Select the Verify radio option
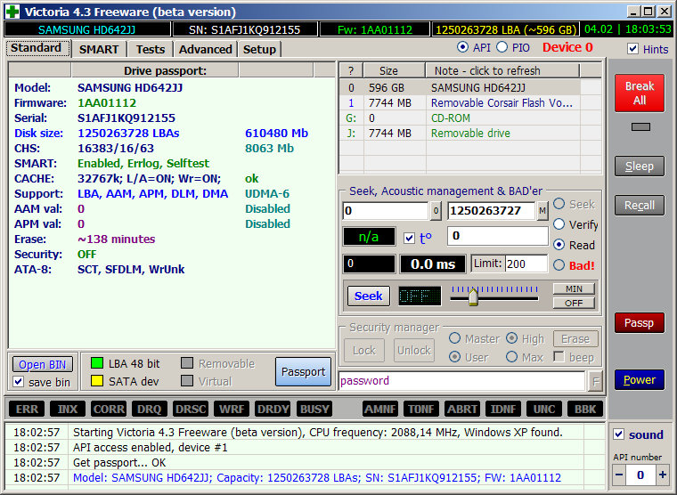 [559, 224]
